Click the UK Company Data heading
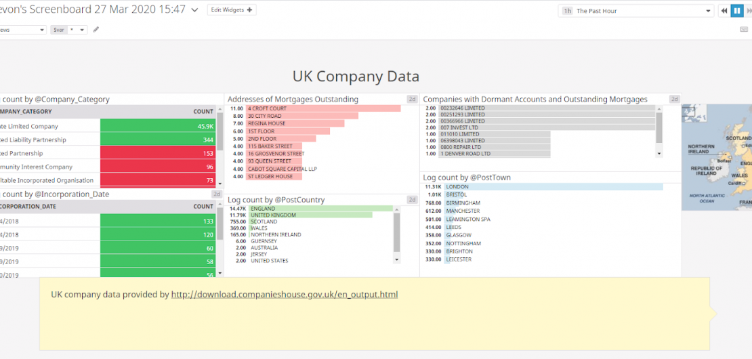752x359 pixels. click(x=356, y=77)
